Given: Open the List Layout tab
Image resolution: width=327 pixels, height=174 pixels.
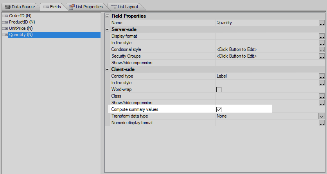Looking at the screenshot, I should point(125,7).
